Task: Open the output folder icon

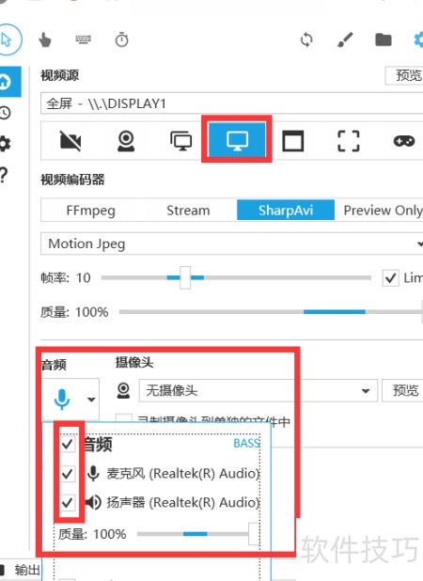Action: click(383, 39)
